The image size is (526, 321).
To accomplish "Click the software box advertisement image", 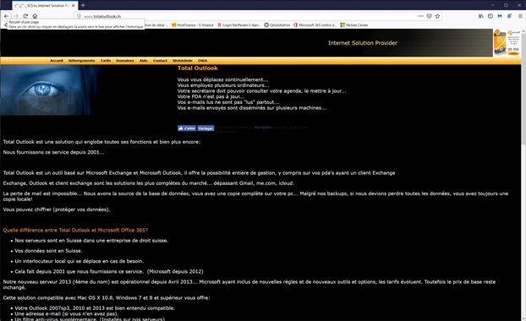I will coord(507,42).
